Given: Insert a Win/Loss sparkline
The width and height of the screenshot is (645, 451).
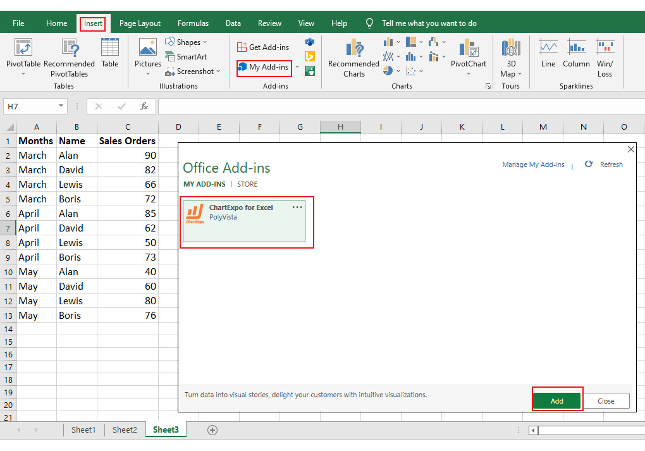Looking at the screenshot, I should [x=605, y=57].
